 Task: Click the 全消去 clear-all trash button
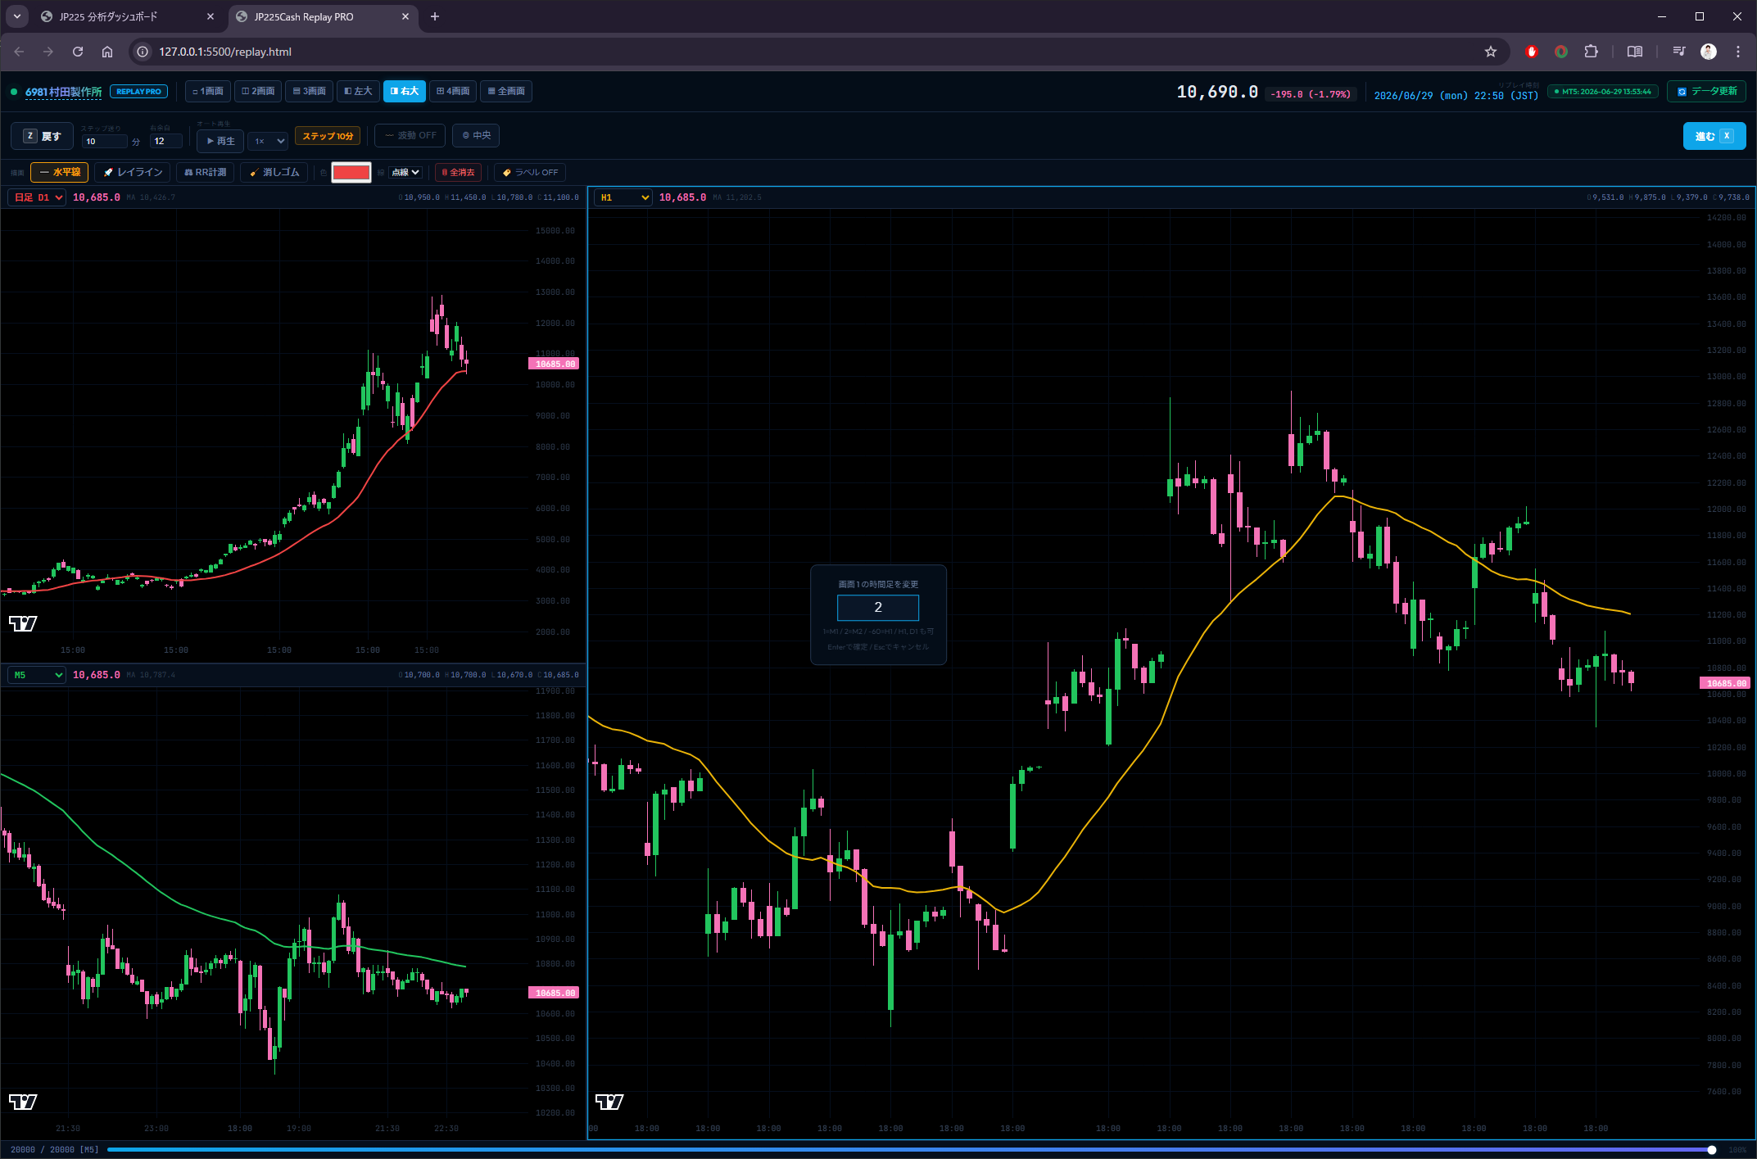click(458, 172)
